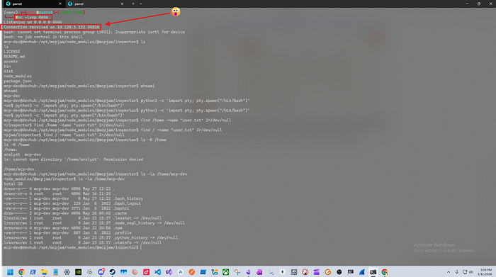This screenshot has width=496, height=277.
Task: Click the 'Permission denied' error line
Action: [74, 159]
